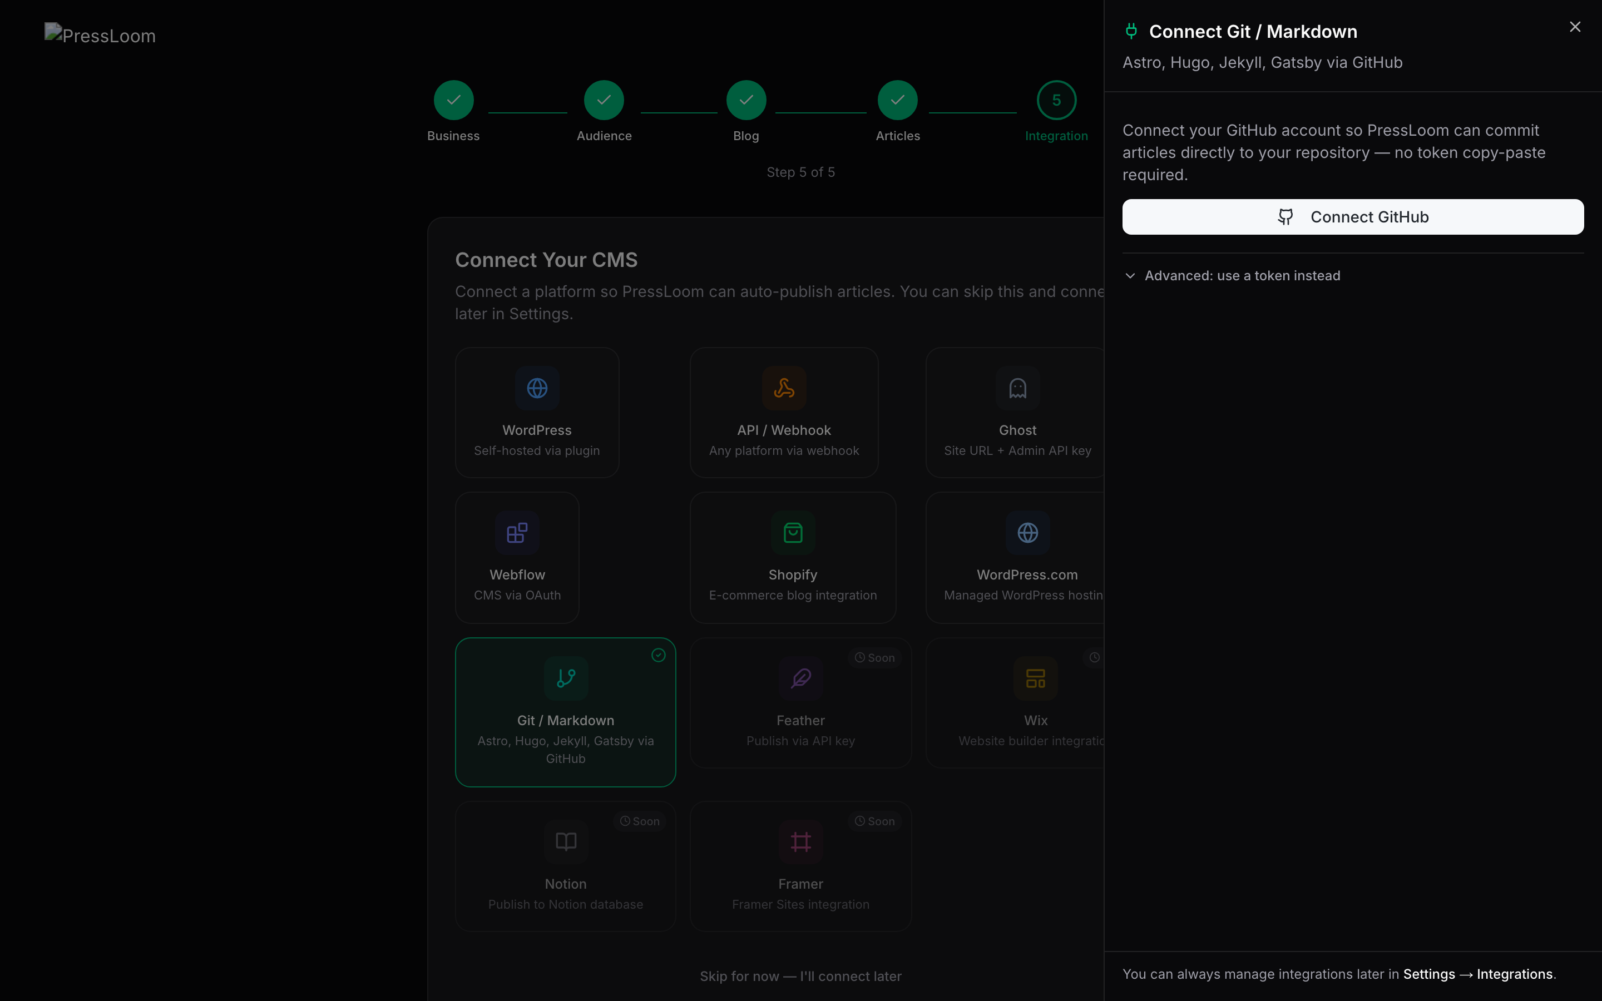This screenshot has width=1602, height=1001.
Task: Select the Git / Markdown branch icon
Action: point(566,678)
